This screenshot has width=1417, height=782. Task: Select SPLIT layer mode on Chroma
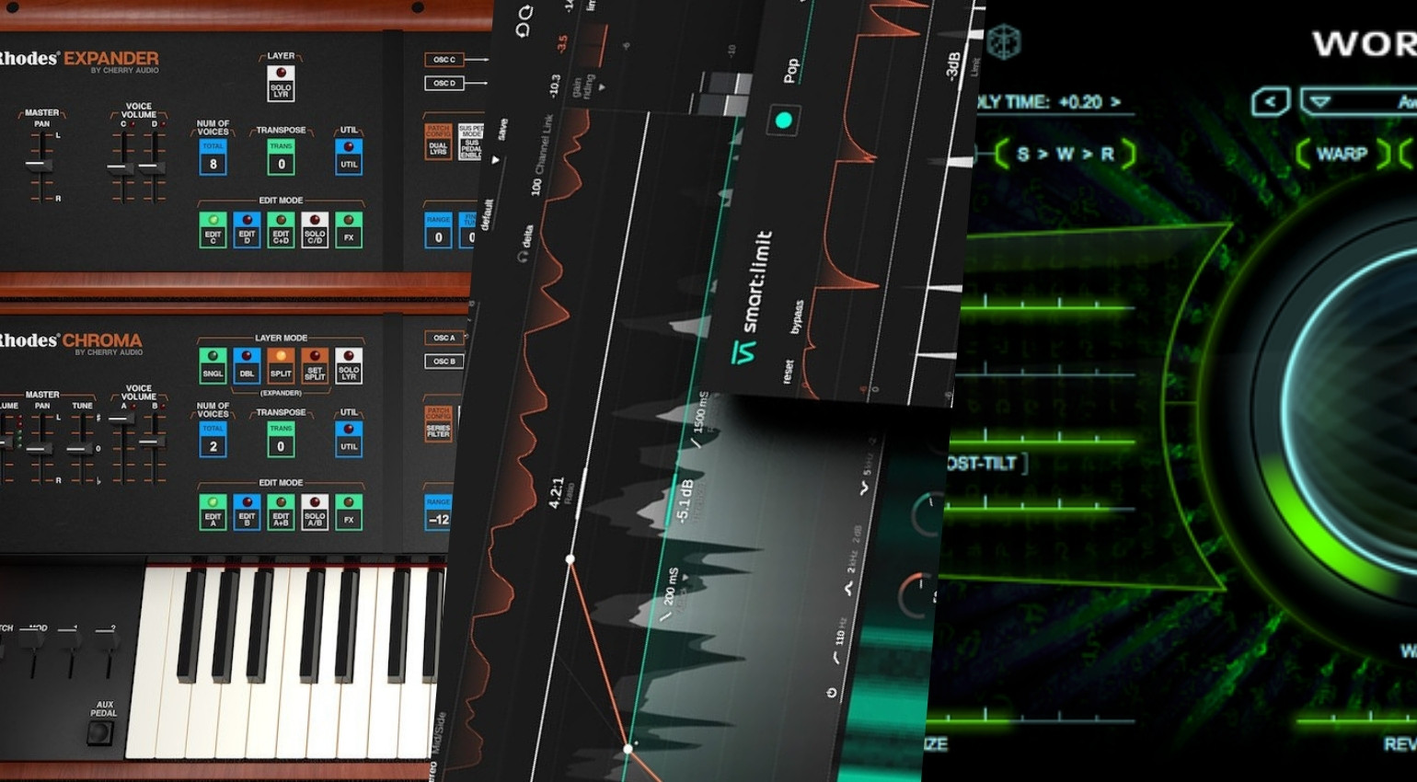[x=281, y=365]
